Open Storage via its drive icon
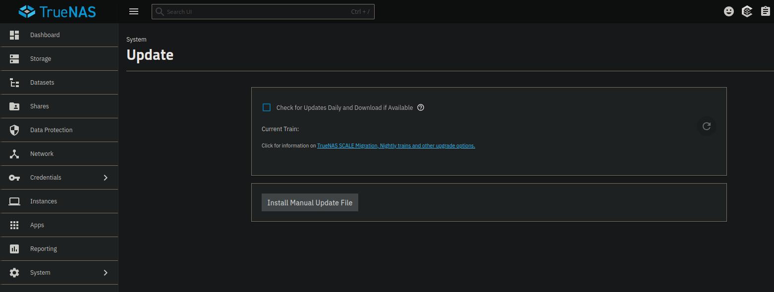 pyautogui.click(x=14, y=59)
